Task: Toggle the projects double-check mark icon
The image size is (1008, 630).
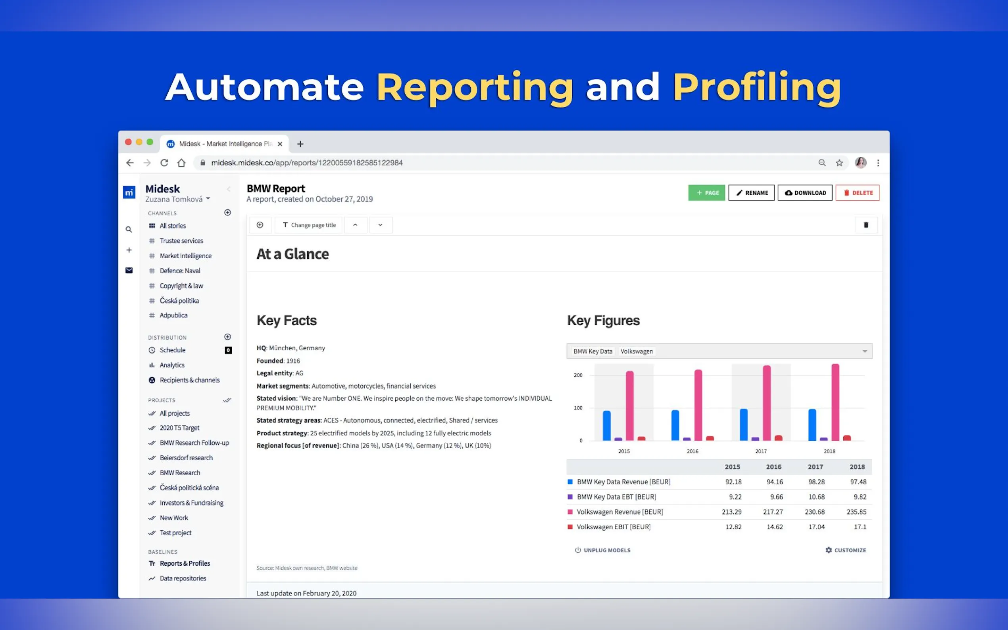Action: [227, 400]
